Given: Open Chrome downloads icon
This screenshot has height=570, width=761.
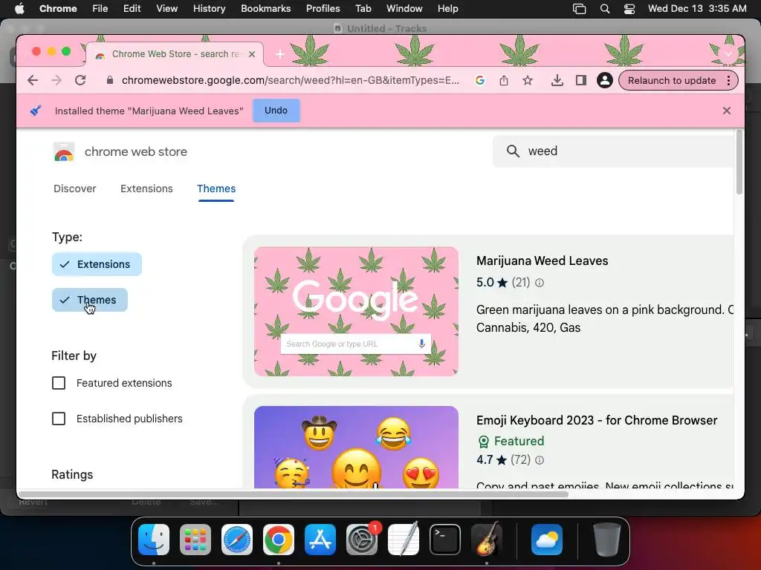Looking at the screenshot, I should [x=557, y=80].
